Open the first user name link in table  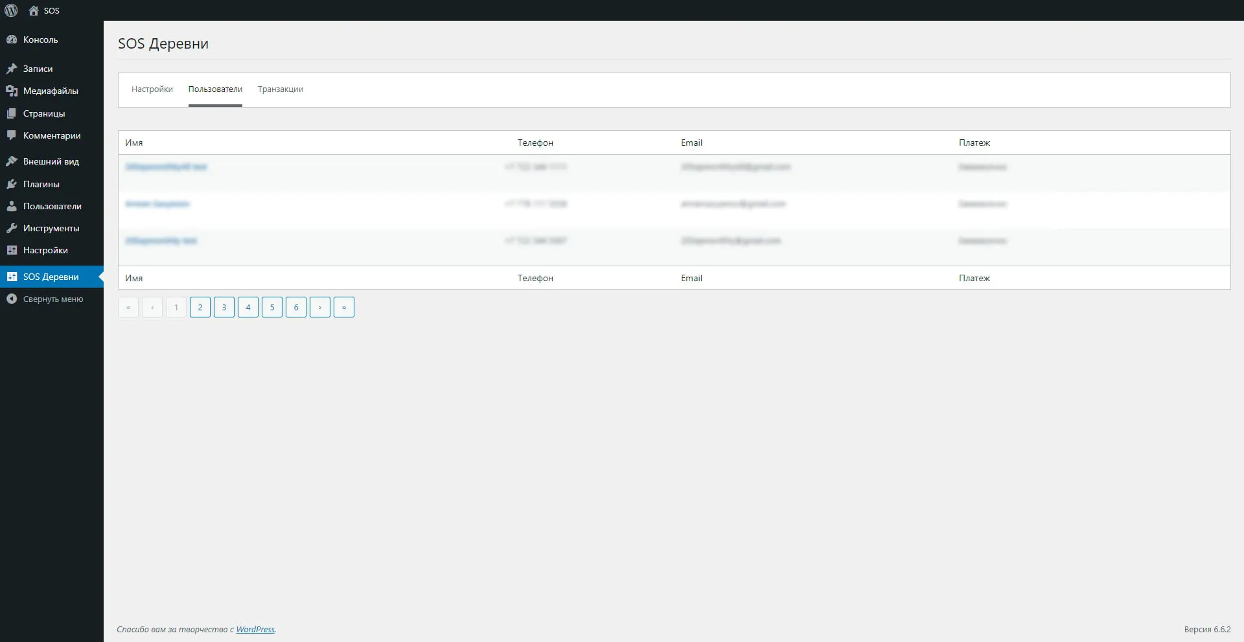(x=166, y=167)
